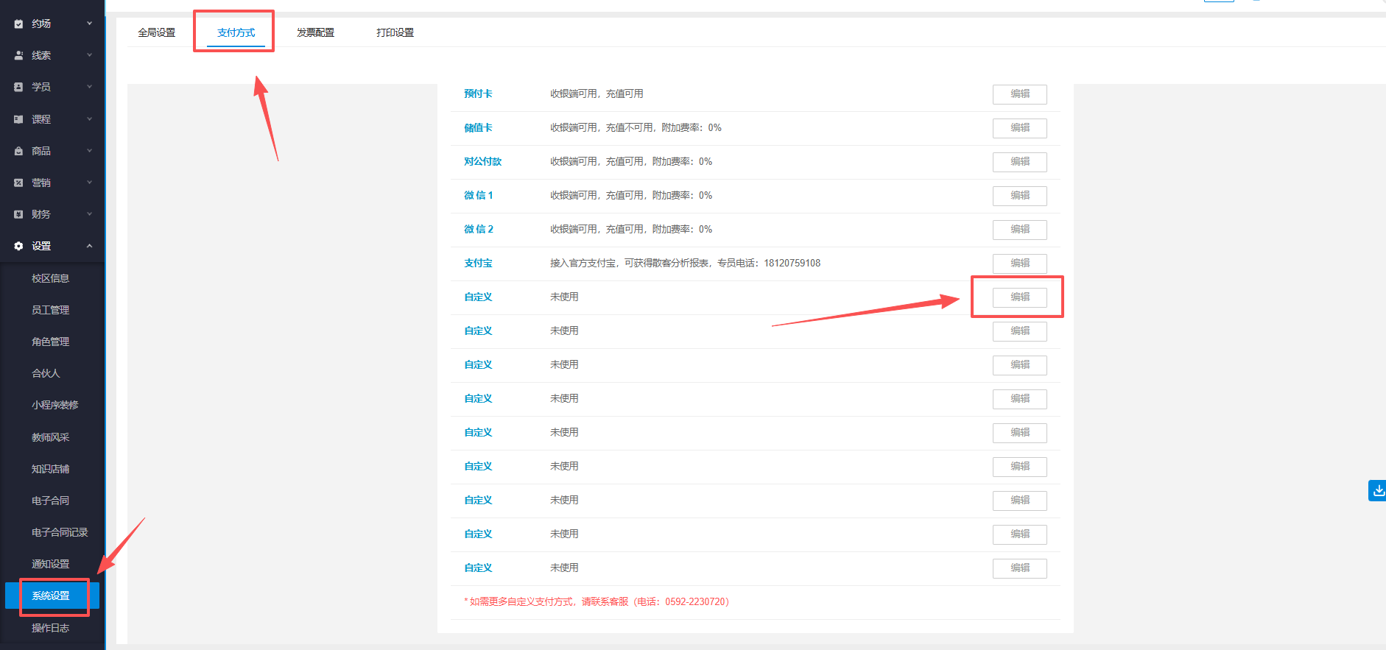Screen dimensions: 1386x650
Task: Switch to the 打印设置 tab
Action: click(395, 32)
